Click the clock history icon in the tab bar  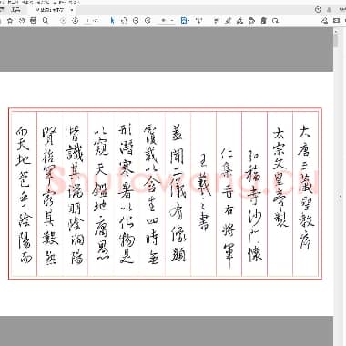pos(318,9)
